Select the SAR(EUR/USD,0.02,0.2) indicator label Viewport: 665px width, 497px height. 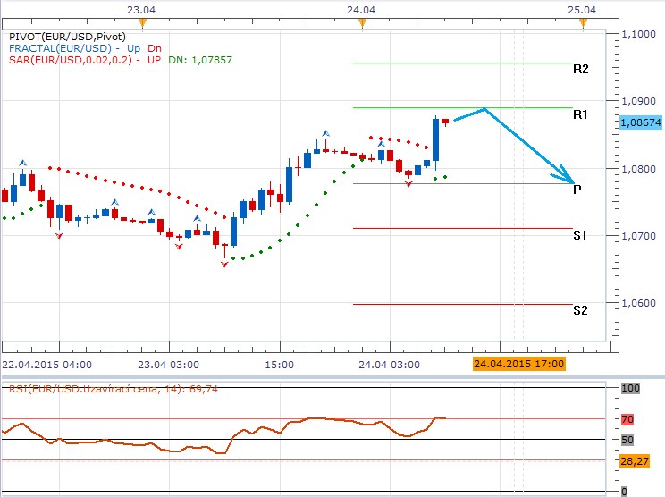click(71, 60)
